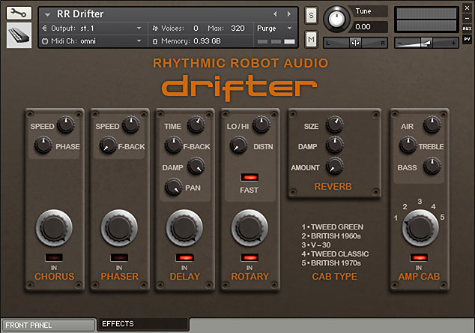Open the AUX sends panel
475x333 pixels.
(x=467, y=28)
